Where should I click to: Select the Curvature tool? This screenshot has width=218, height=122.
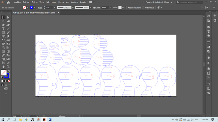(x=8, y=25)
